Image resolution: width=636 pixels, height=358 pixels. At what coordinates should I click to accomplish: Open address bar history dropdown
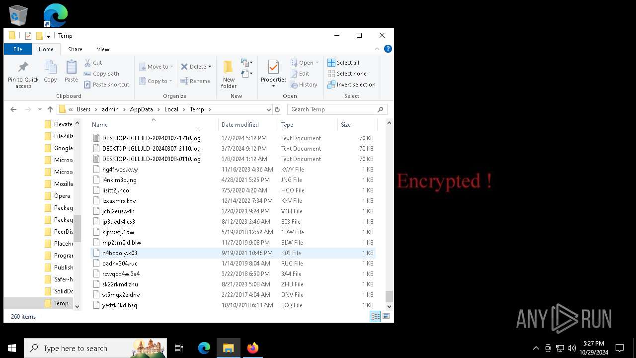268,109
